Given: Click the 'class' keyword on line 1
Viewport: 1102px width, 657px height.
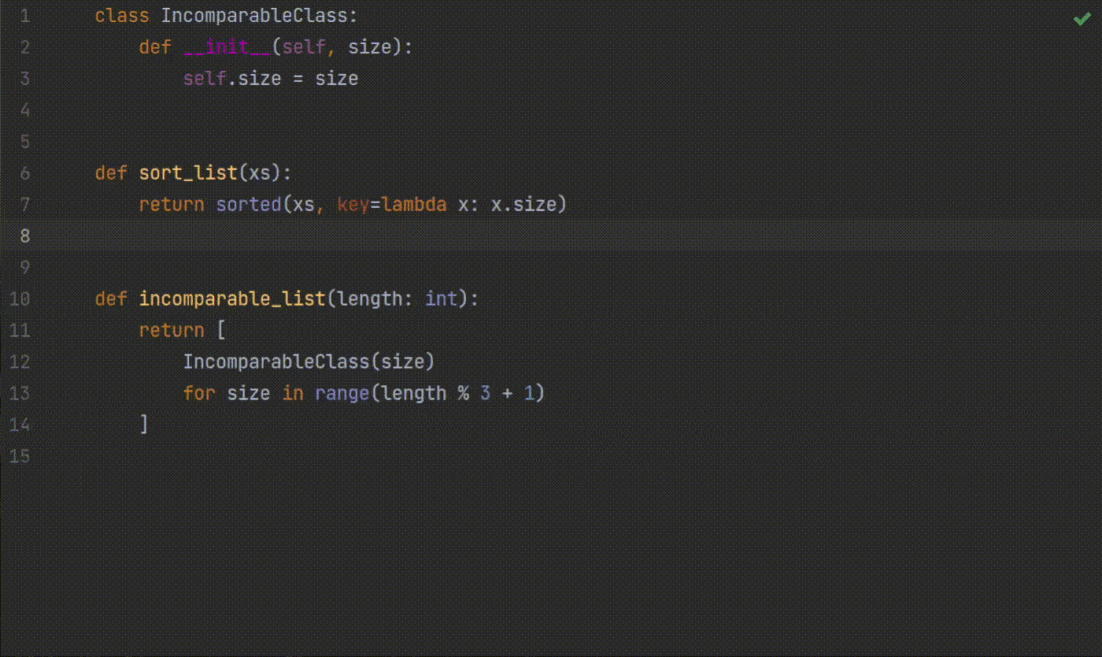Looking at the screenshot, I should tap(122, 16).
